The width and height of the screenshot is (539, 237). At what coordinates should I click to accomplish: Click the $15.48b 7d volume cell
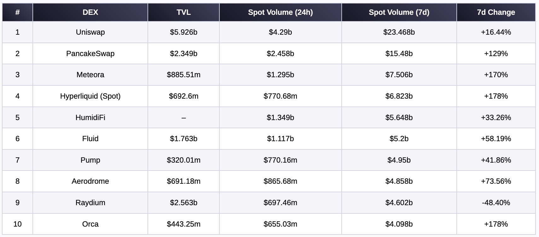tap(399, 54)
